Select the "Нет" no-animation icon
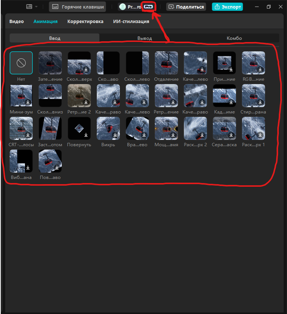 (x=21, y=63)
